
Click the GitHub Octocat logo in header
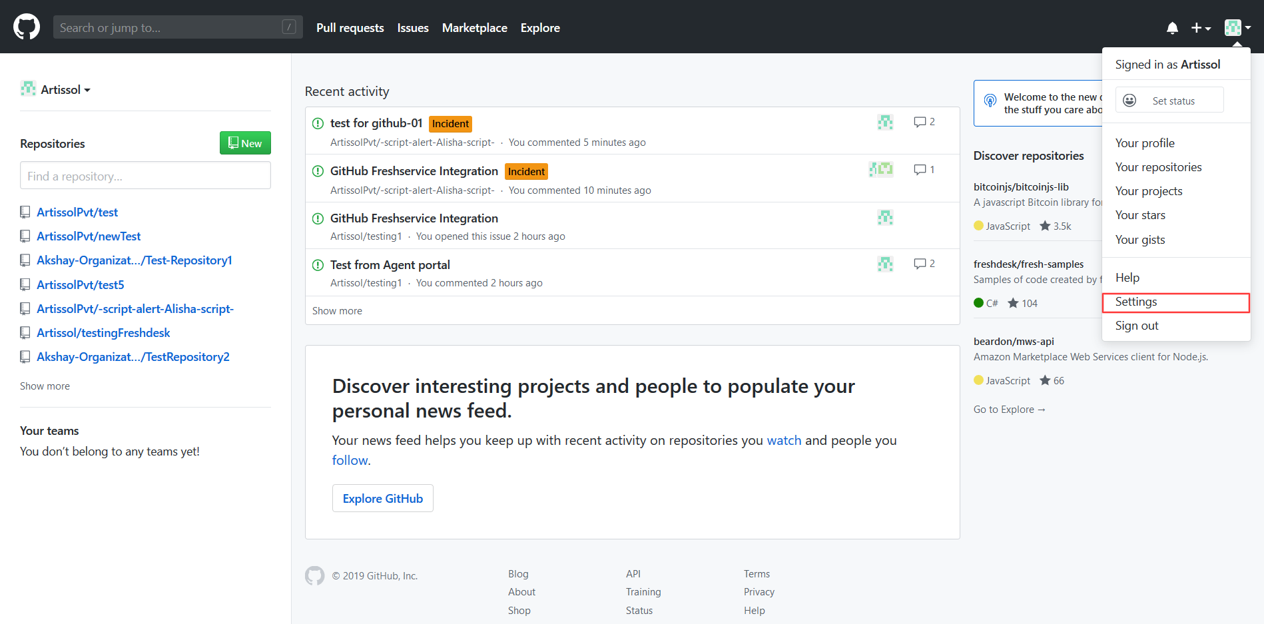coord(27,27)
